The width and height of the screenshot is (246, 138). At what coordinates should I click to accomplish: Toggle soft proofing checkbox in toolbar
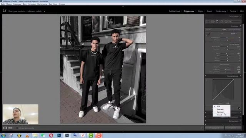(17, 128)
